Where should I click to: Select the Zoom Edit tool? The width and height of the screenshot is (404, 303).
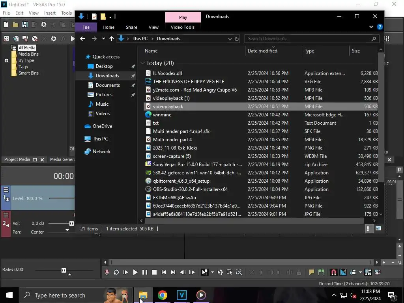(239, 272)
